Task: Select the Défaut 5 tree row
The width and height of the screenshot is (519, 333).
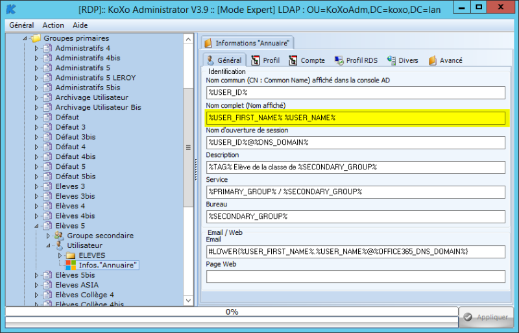Action: point(70,167)
